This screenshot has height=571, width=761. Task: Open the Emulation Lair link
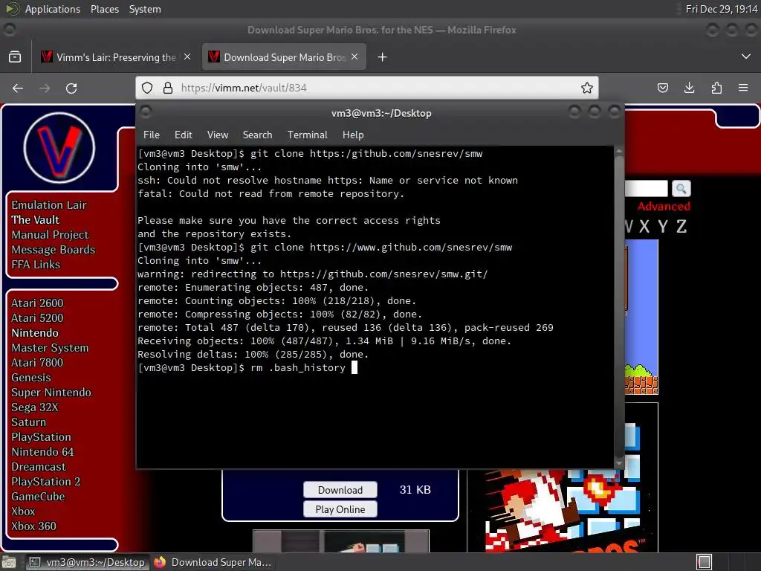point(49,205)
